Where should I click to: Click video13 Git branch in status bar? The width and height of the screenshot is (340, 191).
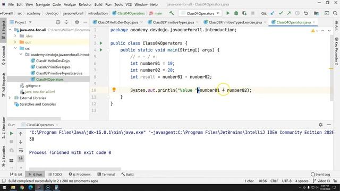pyautogui.click(x=321, y=181)
